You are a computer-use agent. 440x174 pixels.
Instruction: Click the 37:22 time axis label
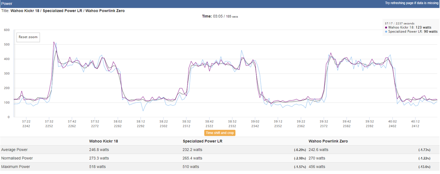pyautogui.click(x=26, y=121)
